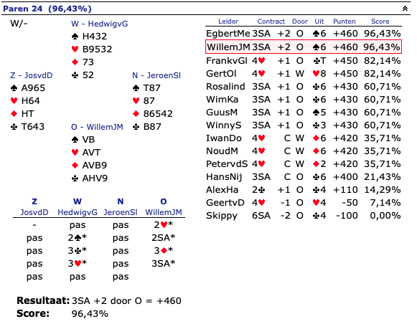Screen dimensions: 417x324
Task: Click the Z column header in bidding table
Action: point(34,201)
